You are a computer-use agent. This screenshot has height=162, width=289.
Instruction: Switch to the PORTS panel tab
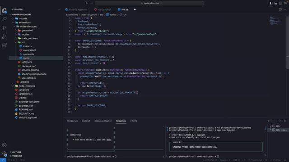coord(134,121)
